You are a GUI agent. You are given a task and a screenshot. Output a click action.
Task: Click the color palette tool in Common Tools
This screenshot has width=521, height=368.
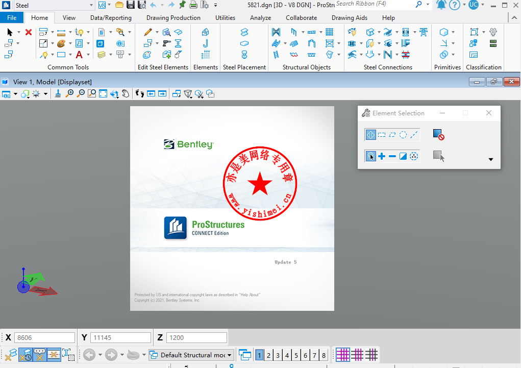[61, 43]
